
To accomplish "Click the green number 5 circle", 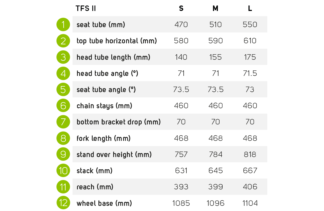I will [x=63, y=90].
